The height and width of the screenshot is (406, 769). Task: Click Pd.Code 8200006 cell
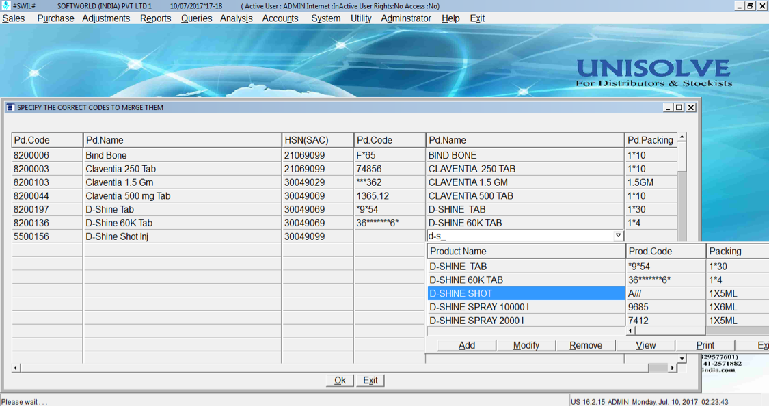[47, 155]
